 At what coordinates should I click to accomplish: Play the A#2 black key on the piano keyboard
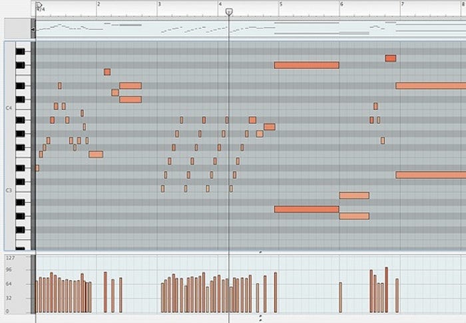coord(20,202)
